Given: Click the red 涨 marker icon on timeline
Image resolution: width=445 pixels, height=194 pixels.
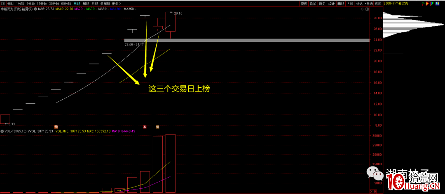Looking at the screenshot, I should (145, 127).
